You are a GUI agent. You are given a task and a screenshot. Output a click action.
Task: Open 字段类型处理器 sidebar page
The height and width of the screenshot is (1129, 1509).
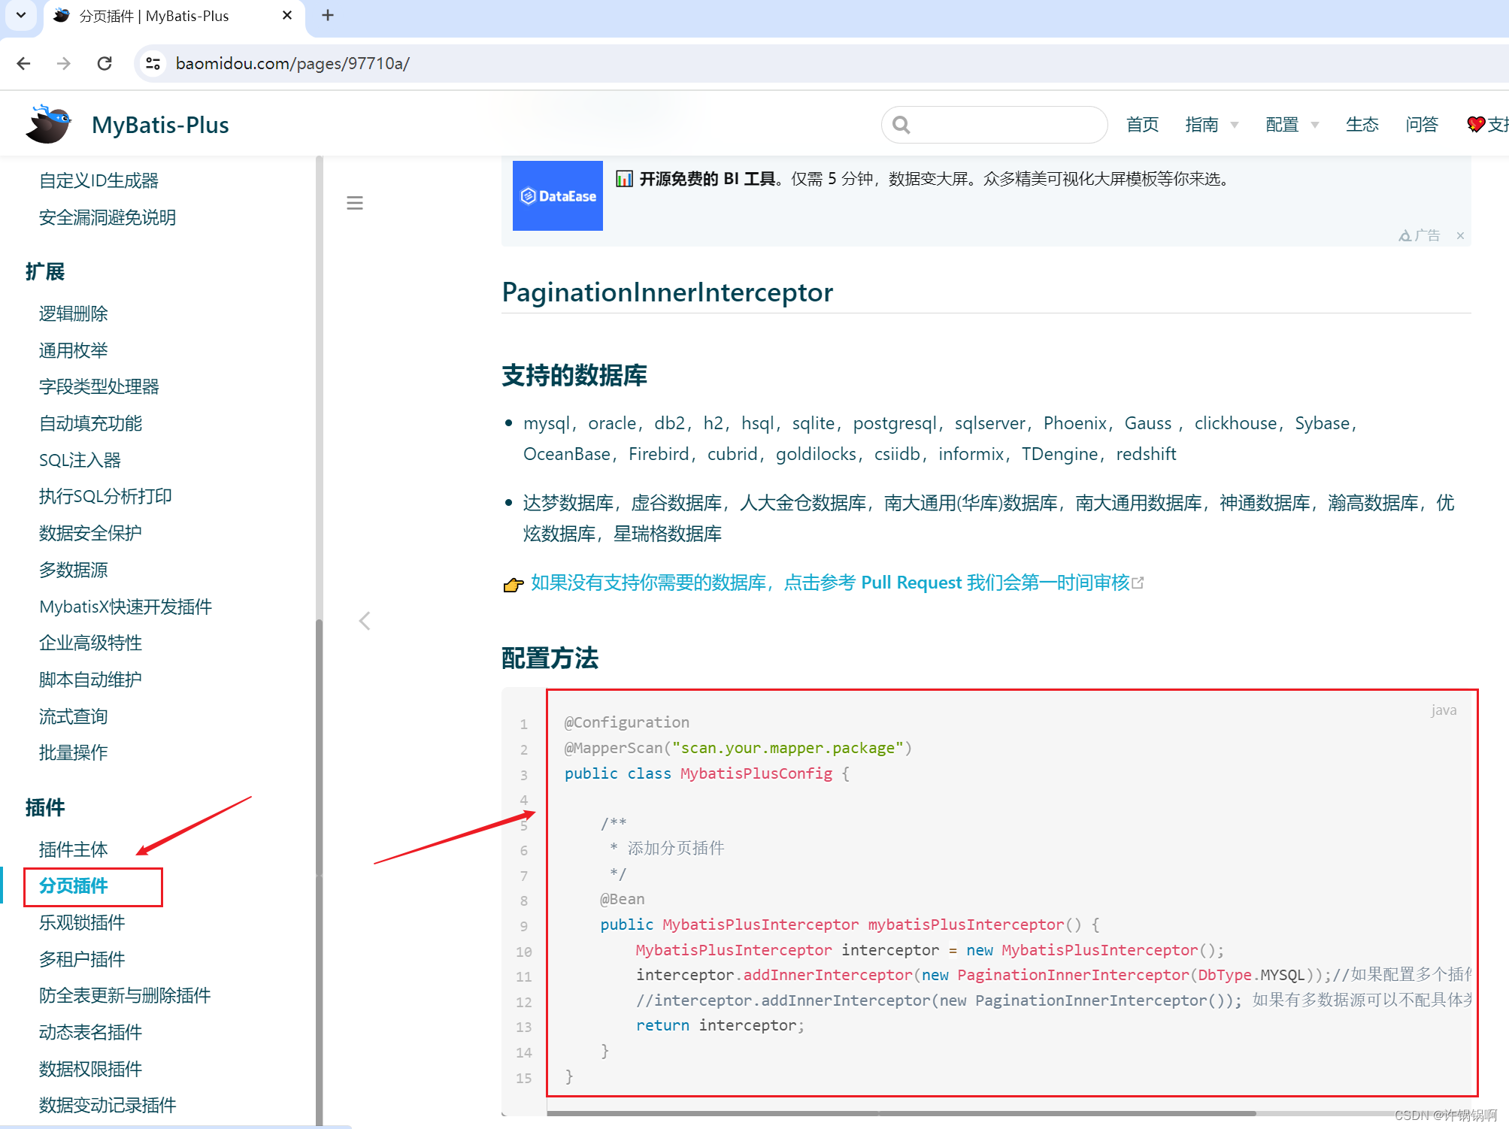(98, 386)
